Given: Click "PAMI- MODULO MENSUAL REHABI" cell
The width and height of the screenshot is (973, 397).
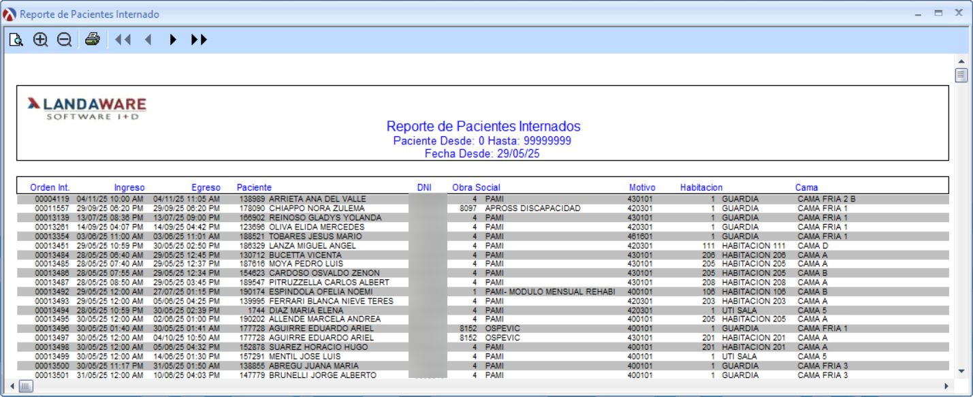Looking at the screenshot, I should click(x=549, y=291).
